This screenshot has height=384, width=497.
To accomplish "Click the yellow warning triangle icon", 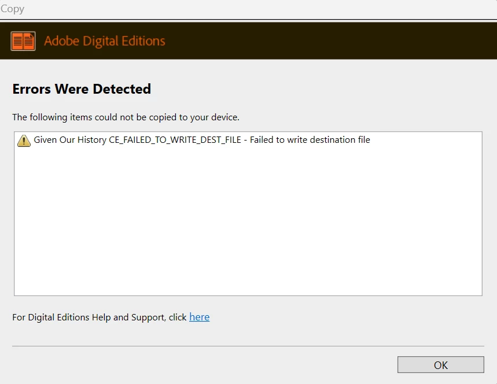I will 24,141.
